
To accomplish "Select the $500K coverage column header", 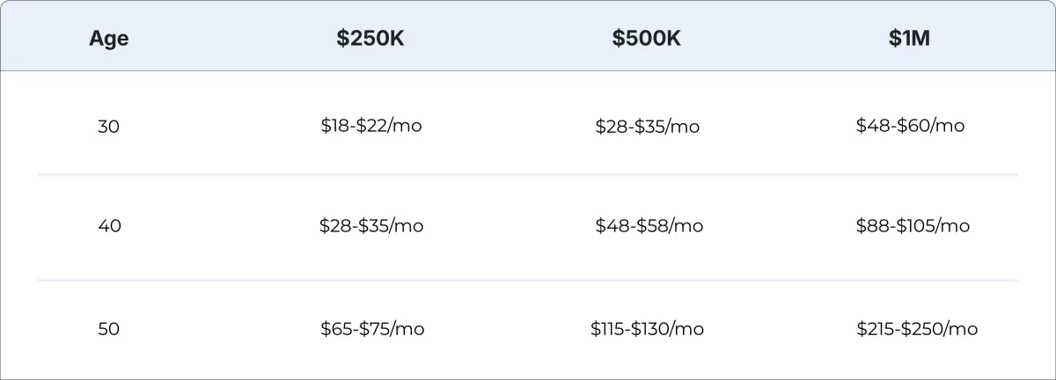I will point(647,39).
